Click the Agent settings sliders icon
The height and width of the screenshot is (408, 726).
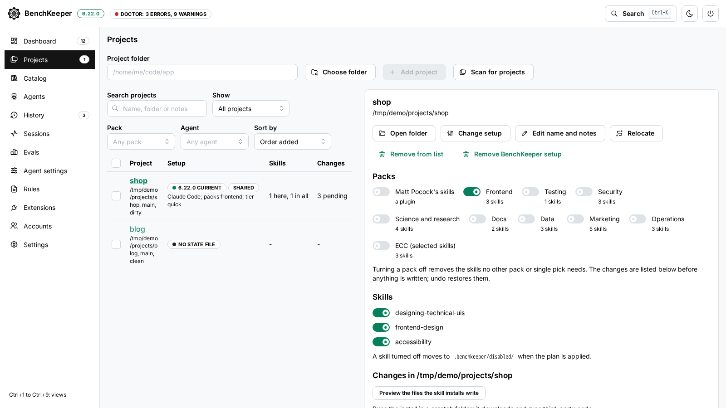tap(14, 170)
